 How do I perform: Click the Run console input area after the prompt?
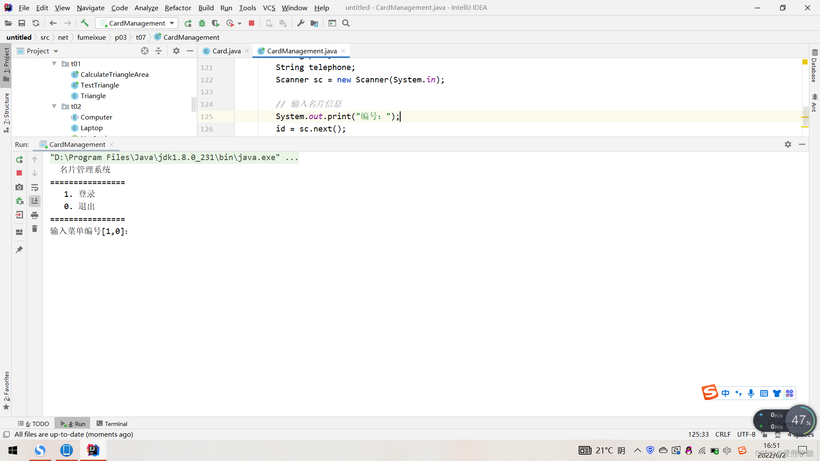tap(132, 231)
